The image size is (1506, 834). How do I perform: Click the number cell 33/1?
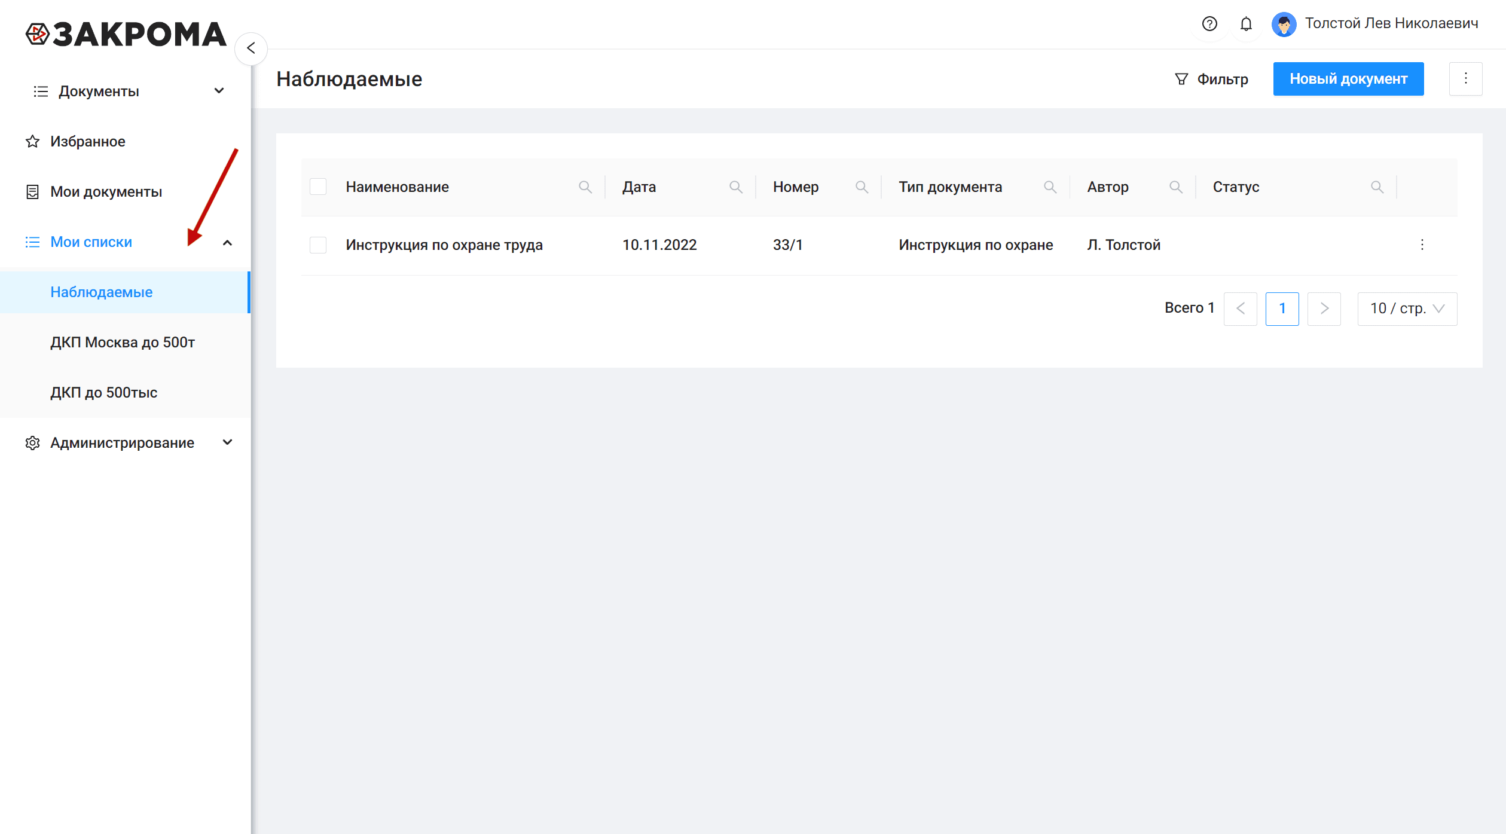[x=787, y=245]
